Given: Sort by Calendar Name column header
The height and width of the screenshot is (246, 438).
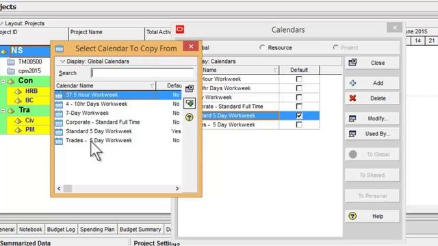Looking at the screenshot, I should [105, 85].
